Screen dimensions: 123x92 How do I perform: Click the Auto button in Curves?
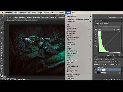[118, 29]
